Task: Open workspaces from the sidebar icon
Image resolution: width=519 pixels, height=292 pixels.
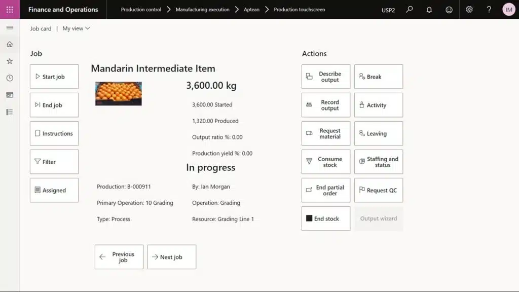Action: (x=9, y=94)
